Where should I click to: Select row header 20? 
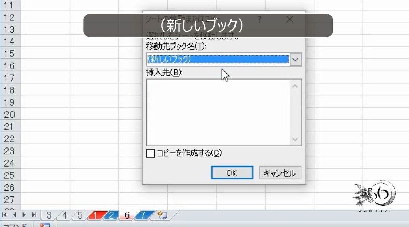[10, 115]
